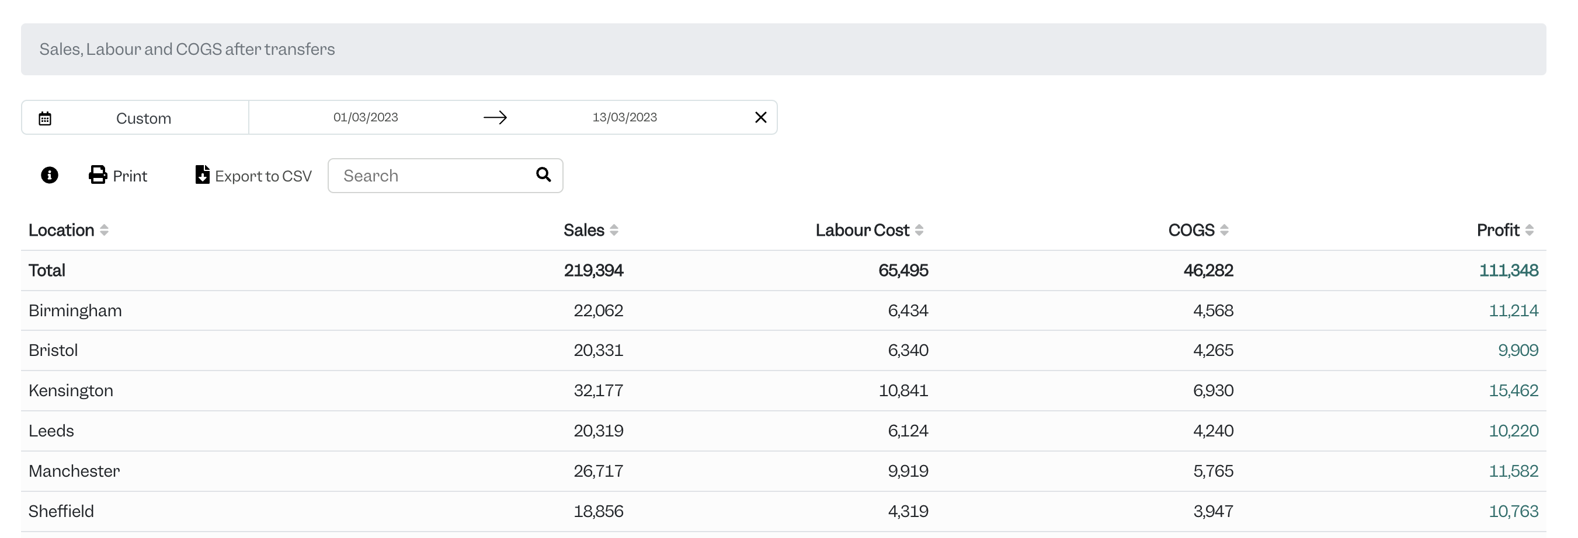Screen dimensions: 1578x538
Task: Click the Labour Cost header text
Action: pos(862,230)
